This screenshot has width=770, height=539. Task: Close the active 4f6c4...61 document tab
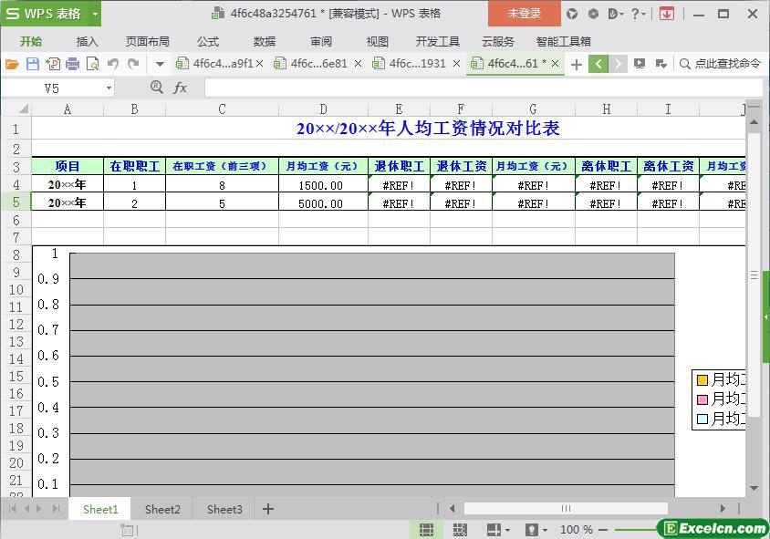[x=555, y=64]
